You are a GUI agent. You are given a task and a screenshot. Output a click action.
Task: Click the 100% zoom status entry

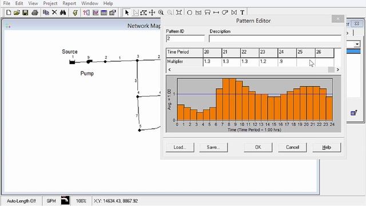81,201
